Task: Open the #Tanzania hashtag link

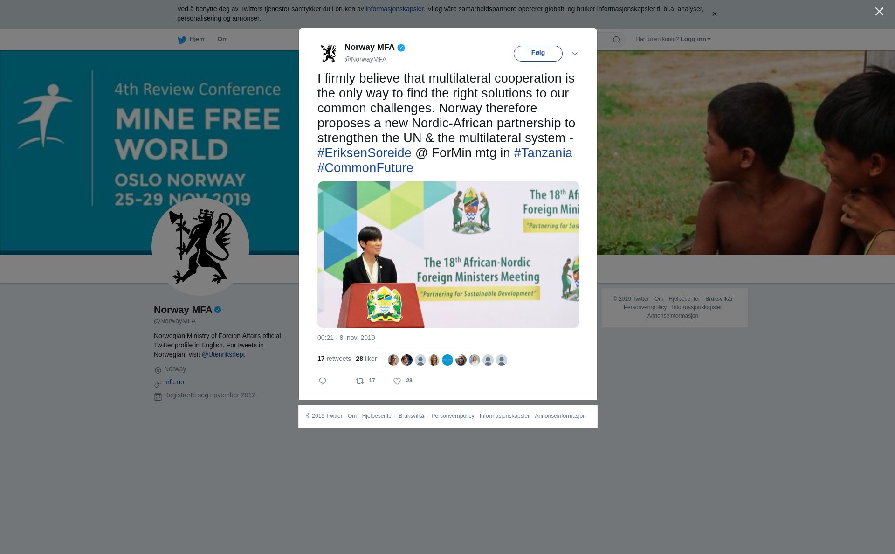Action: click(x=543, y=153)
